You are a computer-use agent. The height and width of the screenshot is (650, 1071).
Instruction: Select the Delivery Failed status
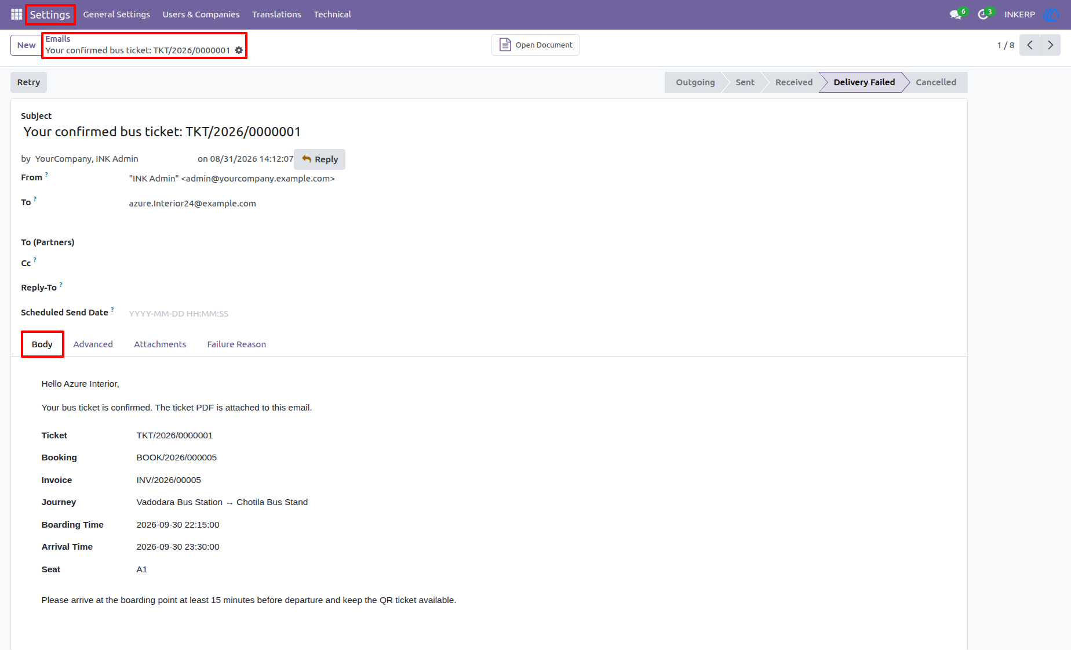864,82
